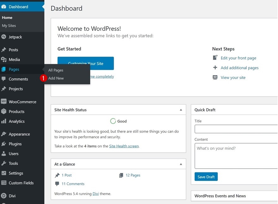Image resolution: width=278 pixels, height=204 pixels.
Task: Click the Customize Your Site button
Action: [x=86, y=63]
